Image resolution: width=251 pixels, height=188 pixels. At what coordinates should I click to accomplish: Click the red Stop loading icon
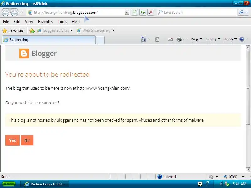click(x=151, y=12)
